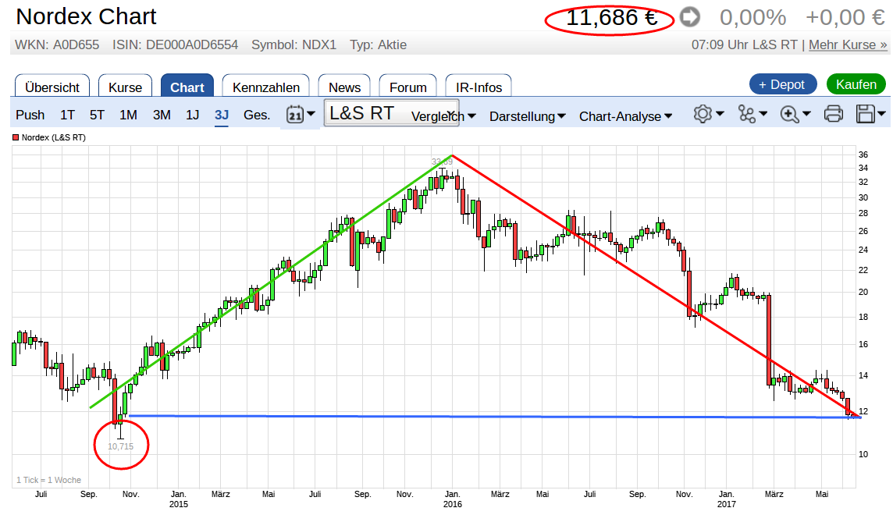893x515 pixels.
Task: Expand the L&S RT exchange dropdown
Action: tap(391, 112)
